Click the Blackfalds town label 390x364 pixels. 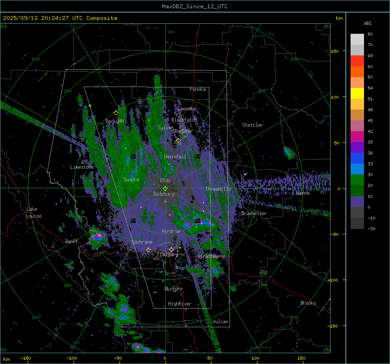184,120
